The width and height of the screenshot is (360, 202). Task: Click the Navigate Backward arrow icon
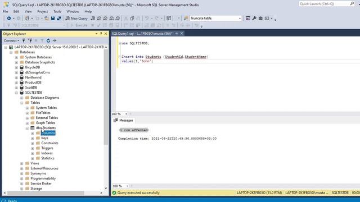pos(9,19)
